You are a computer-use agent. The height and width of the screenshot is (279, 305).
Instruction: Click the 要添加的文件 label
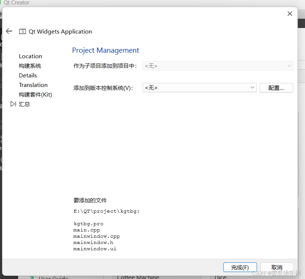(x=90, y=200)
